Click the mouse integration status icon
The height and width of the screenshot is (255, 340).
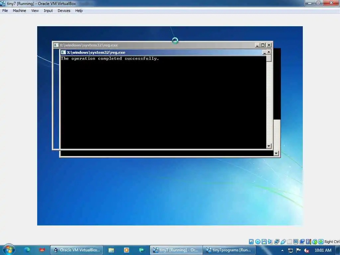315,242
